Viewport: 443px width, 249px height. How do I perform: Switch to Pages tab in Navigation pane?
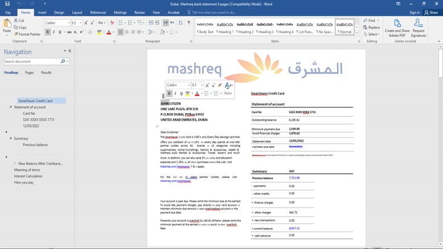coord(29,72)
